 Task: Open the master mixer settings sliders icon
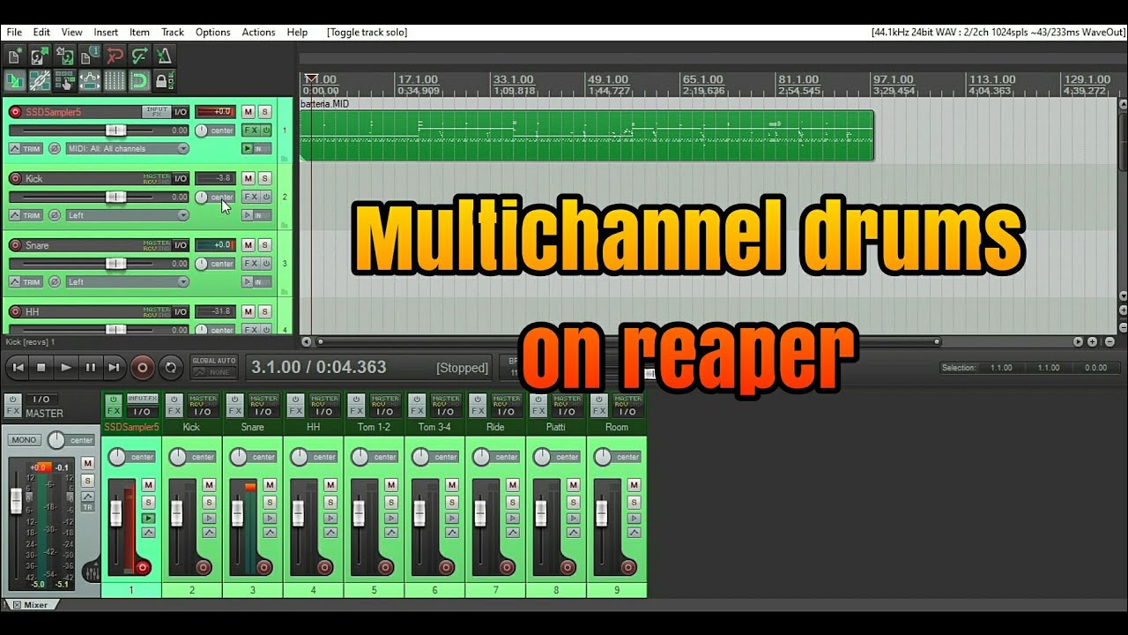92,571
